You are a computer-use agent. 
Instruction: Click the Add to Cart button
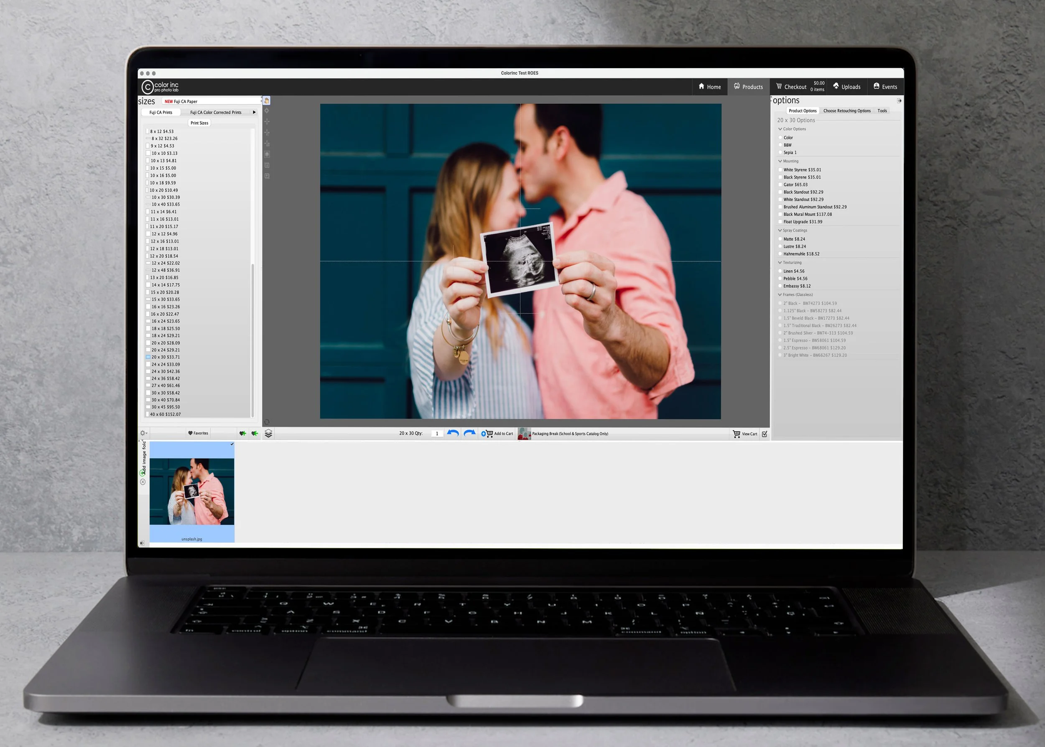(497, 433)
